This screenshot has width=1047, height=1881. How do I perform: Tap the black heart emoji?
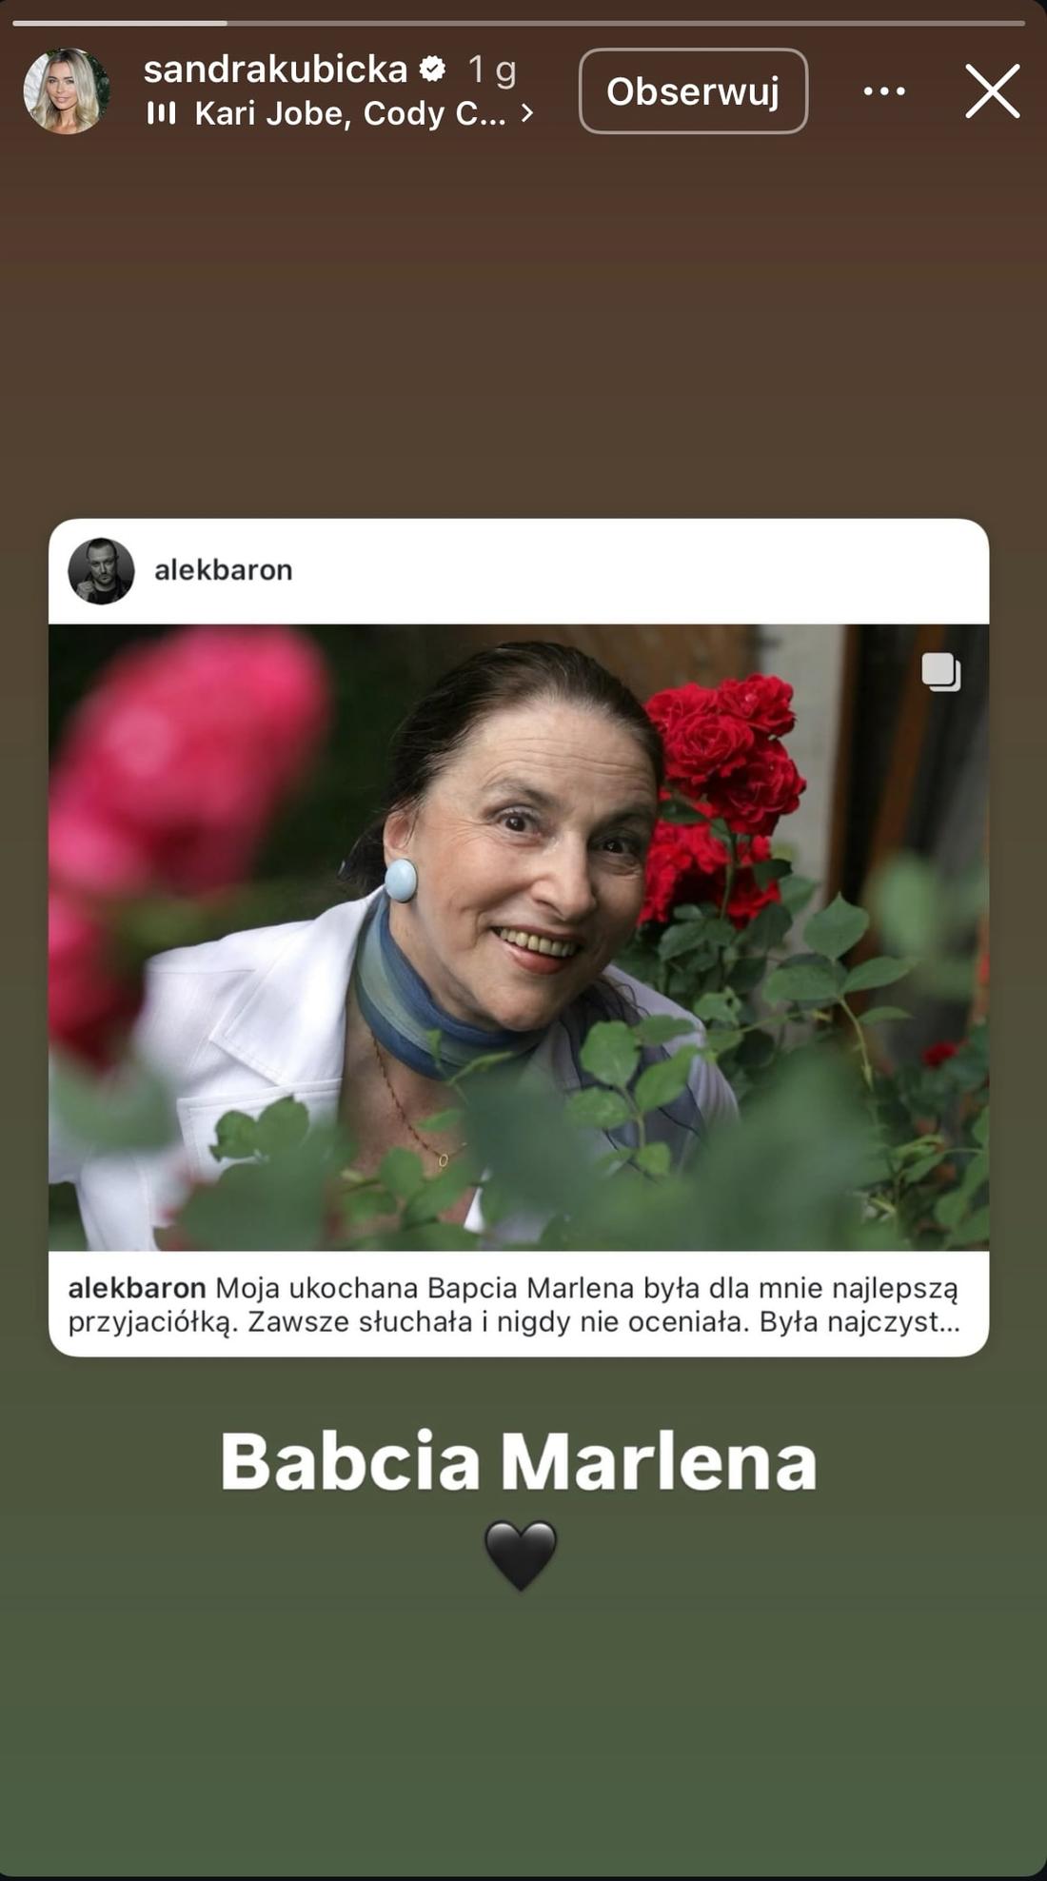tap(520, 1555)
